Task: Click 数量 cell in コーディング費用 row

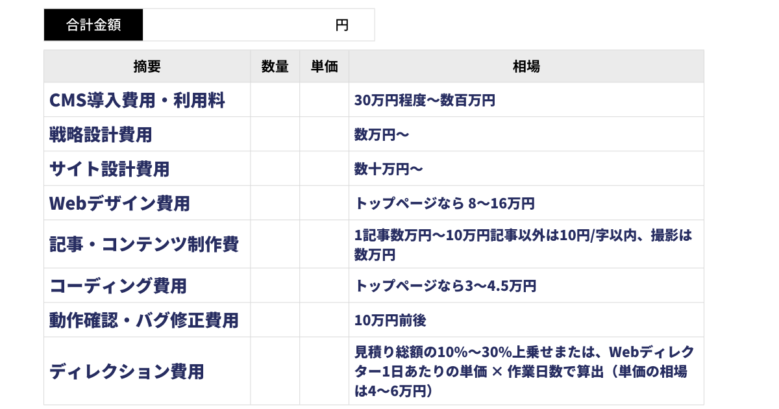Action: tap(275, 286)
